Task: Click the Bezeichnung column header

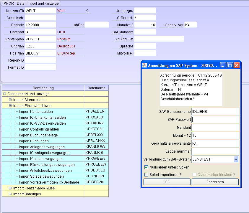Action: (x=43, y=88)
